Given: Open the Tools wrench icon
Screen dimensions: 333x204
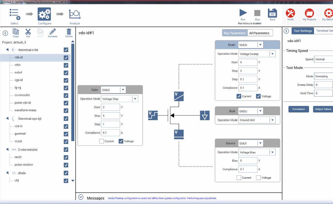Looking at the screenshot, I should click(x=290, y=13).
